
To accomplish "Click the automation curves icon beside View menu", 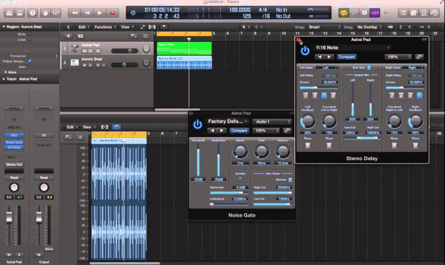I will (x=142, y=27).
